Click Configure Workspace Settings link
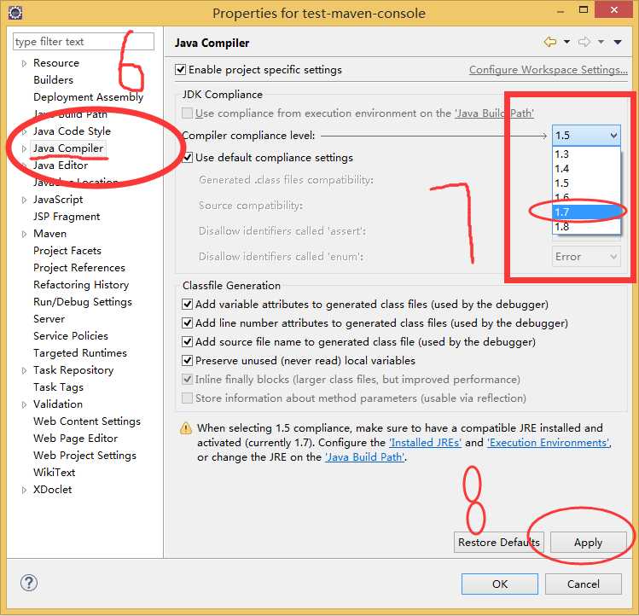Image resolution: width=639 pixels, height=616 pixels. pos(548,70)
